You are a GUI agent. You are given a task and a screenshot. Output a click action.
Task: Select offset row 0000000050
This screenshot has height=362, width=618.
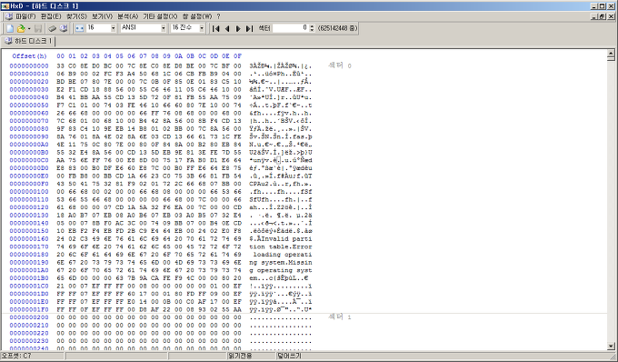point(29,106)
